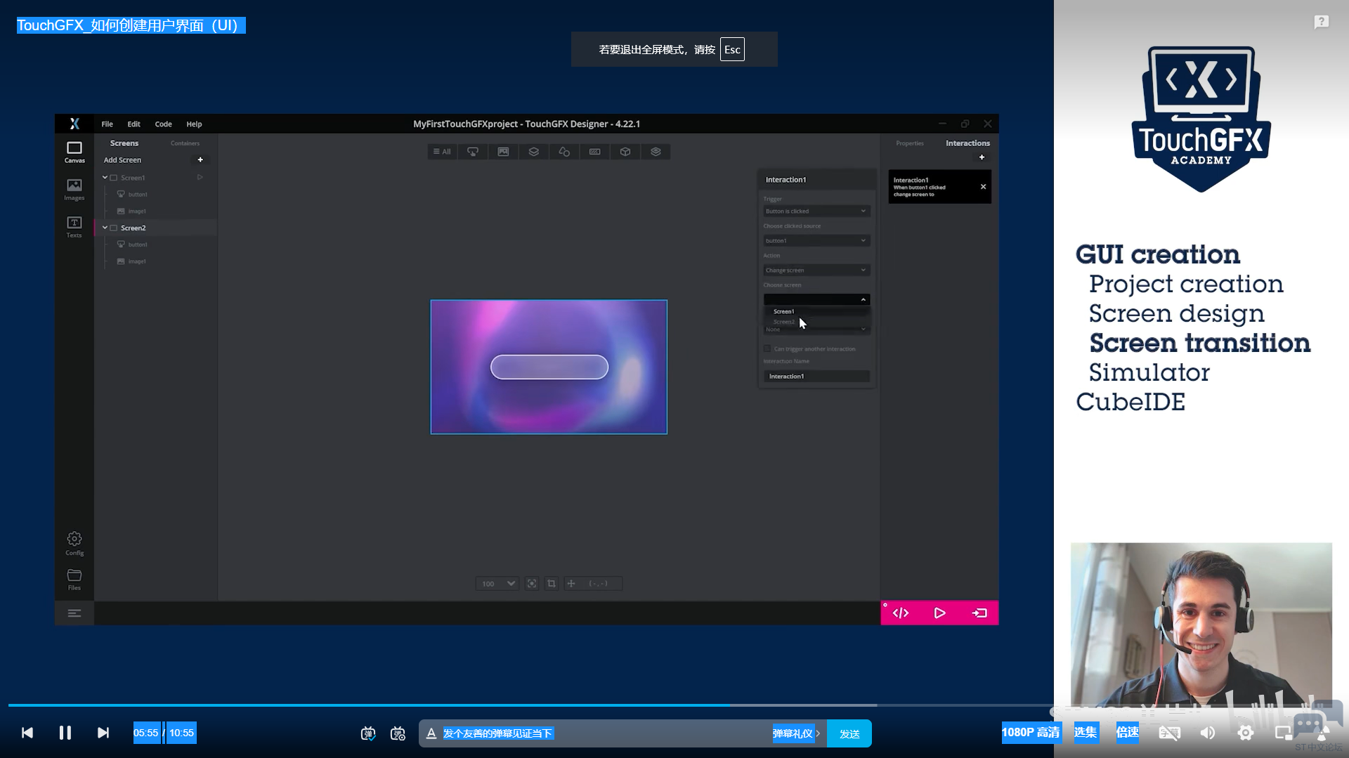The width and height of the screenshot is (1349, 758).
Task: Click the danmaku text input field
Action: (x=604, y=733)
